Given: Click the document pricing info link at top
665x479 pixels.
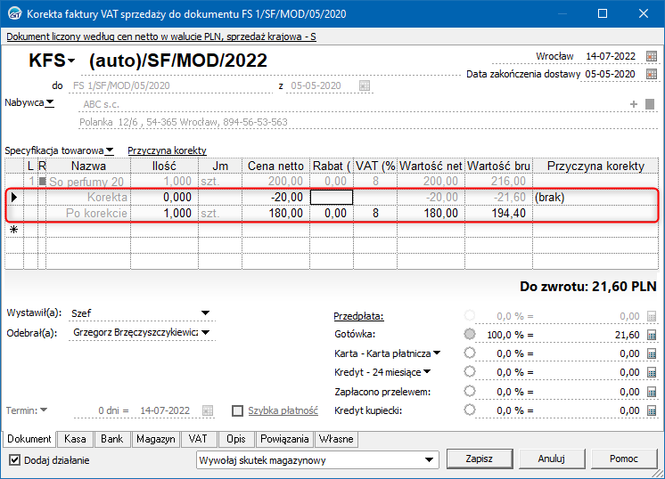Looking at the screenshot, I should (161, 37).
